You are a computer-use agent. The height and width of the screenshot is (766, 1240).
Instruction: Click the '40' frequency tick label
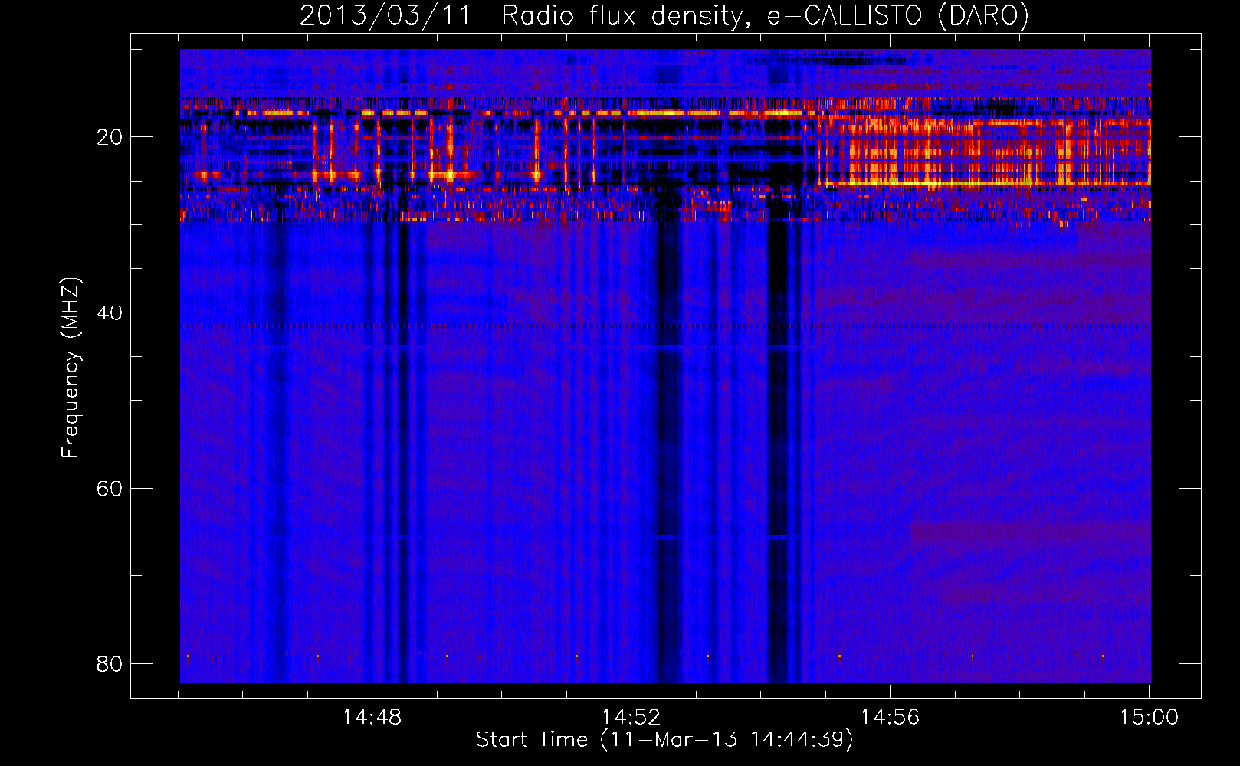pyautogui.click(x=110, y=313)
